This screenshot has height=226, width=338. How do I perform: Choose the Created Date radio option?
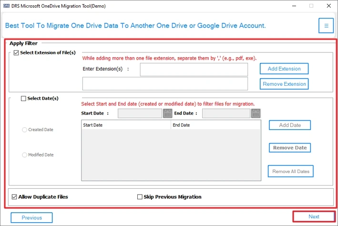coord(25,130)
